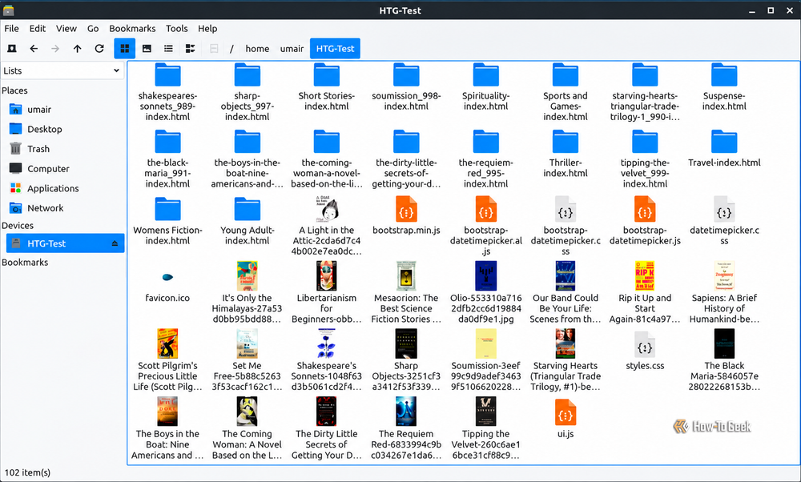Click the new tab toolbar icon
Image resolution: width=801 pixels, height=482 pixels.
click(x=12, y=49)
